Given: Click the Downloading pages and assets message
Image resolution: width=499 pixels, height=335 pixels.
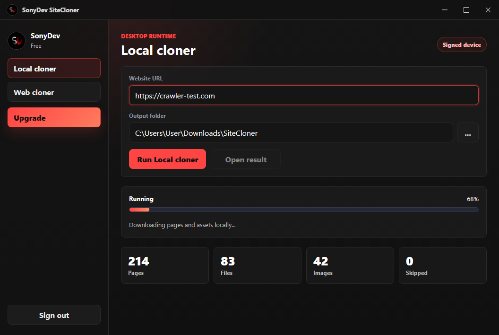Looking at the screenshot, I should point(182,225).
